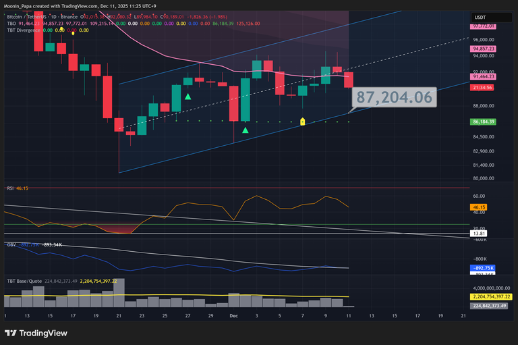This screenshot has height=345, width=518.
Task: Click the yellow 2,204,754,397.22 volume label
Action: [x=490, y=296]
